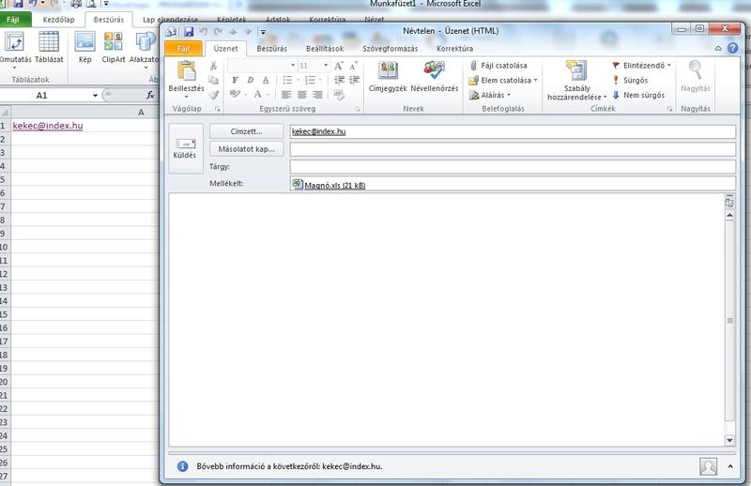Click redo in message quick access toolbar
This screenshot has height=486, width=751.
click(x=219, y=32)
